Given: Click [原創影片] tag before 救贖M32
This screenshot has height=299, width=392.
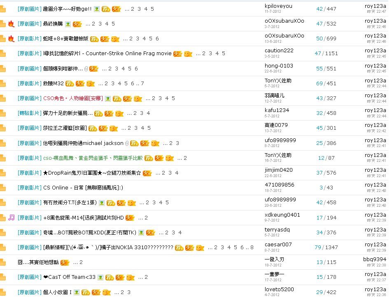Looking at the screenshot, I should 30,84.
